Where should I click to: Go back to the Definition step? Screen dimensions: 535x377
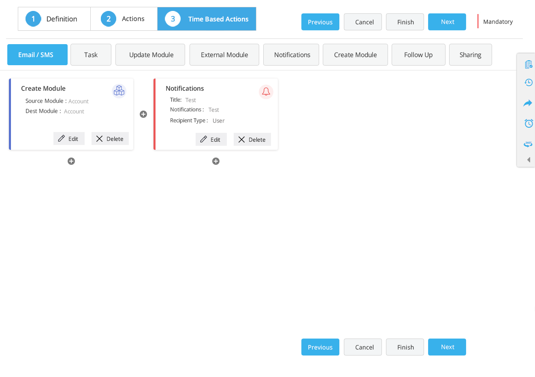click(x=54, y=19)
